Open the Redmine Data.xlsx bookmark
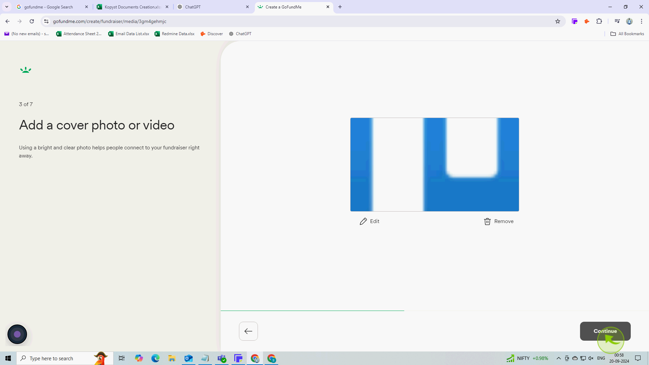649x365 pixels. 174,34
